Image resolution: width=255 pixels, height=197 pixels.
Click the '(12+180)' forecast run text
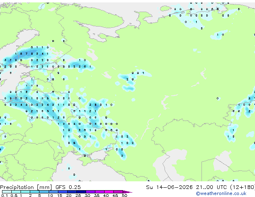243,187
